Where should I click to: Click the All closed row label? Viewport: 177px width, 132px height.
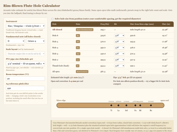pyautogui.click(x=57, y=30)
